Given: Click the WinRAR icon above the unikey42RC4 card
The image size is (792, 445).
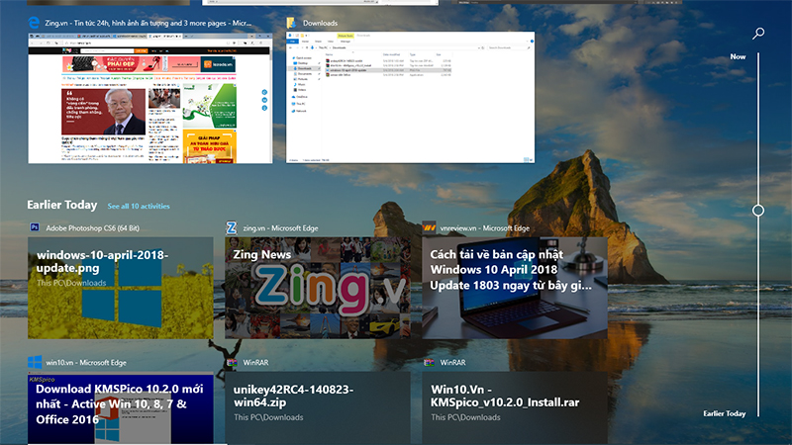Looking at the screenshot, I should pos(232,362).
